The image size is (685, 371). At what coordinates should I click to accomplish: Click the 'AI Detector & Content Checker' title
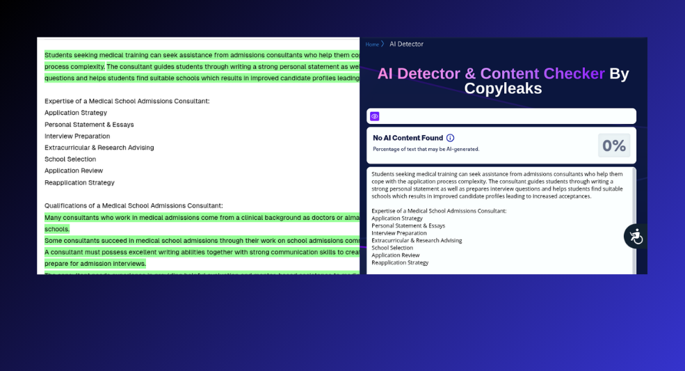click(491, 74)
